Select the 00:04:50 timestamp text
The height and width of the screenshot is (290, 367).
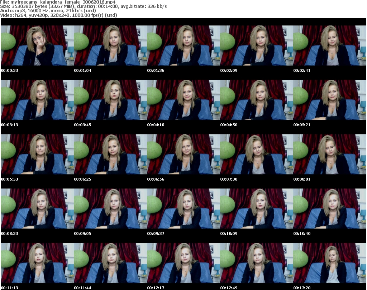pos(229,125)
